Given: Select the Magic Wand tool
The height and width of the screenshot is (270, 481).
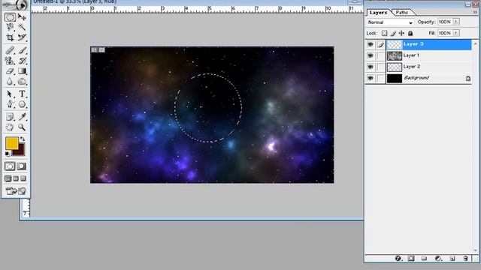Looking at the screenshot, I should [x=22, y=27].
